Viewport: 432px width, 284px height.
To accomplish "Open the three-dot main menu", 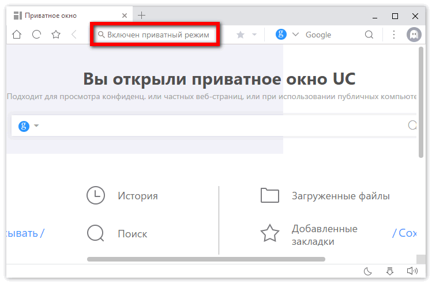I will tap(394, 35).
